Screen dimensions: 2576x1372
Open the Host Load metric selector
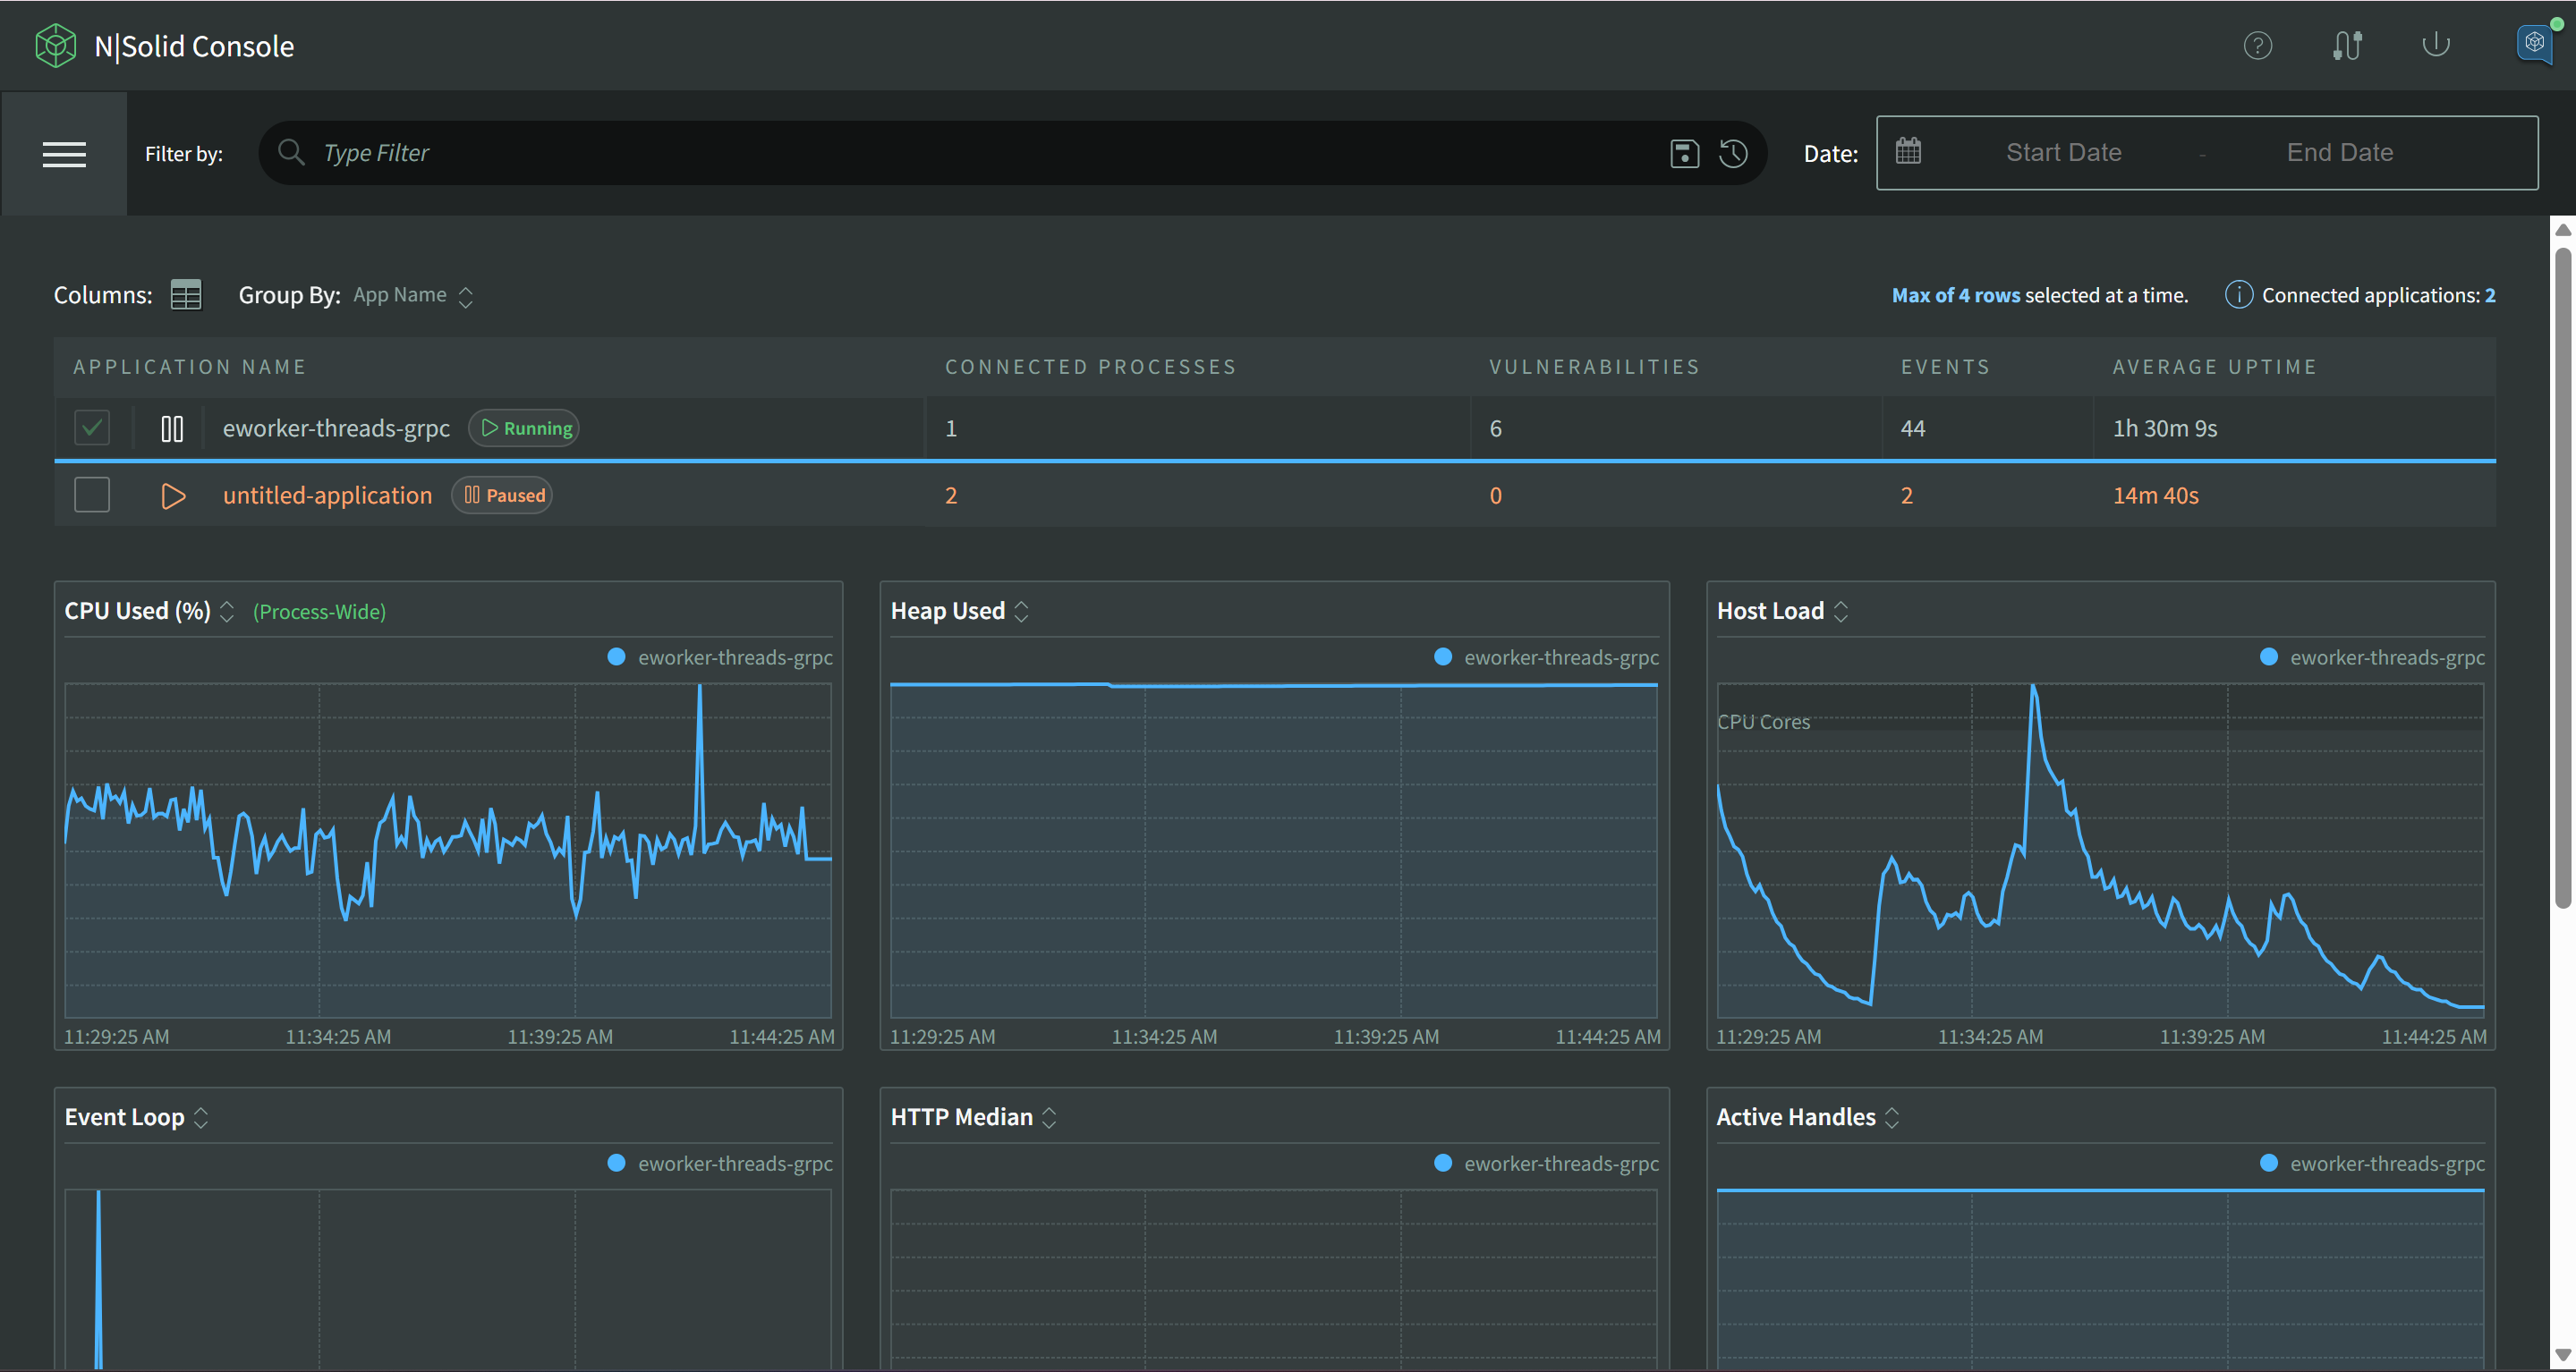[x=1843, y=611]
